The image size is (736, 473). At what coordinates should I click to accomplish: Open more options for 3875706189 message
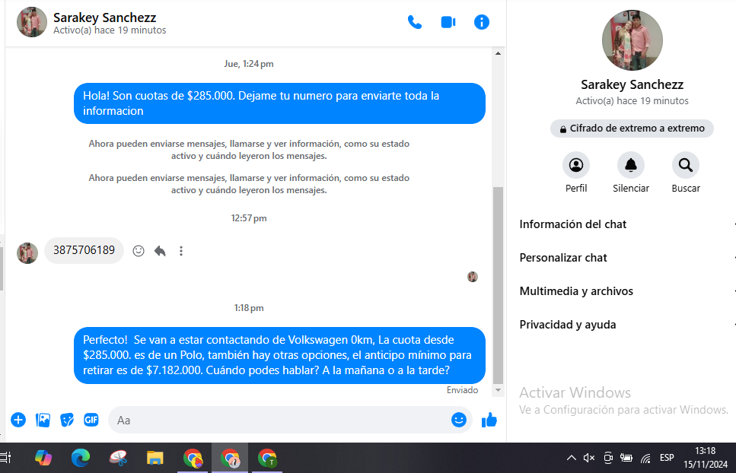click(181, 251)
